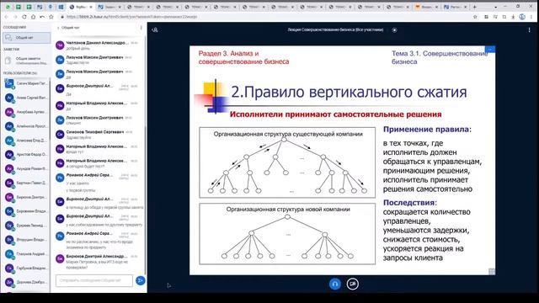Open the tab search dropdown arrow
Viewport: 539px width, 303px height.
(495, 7)
